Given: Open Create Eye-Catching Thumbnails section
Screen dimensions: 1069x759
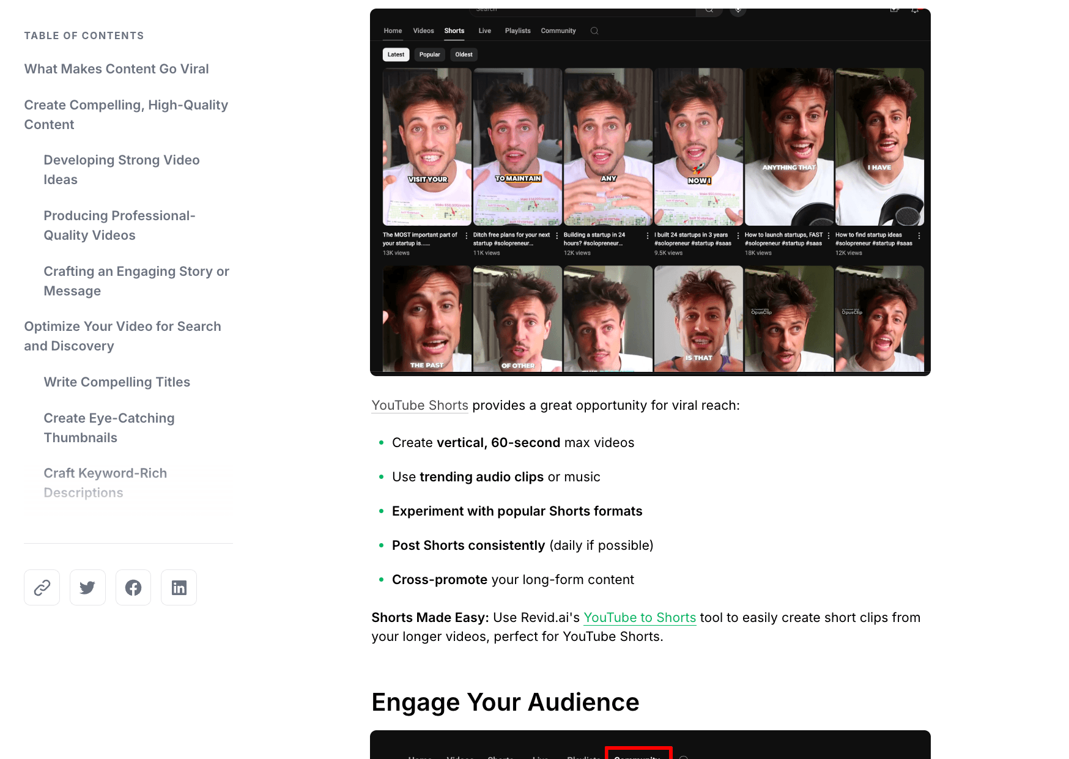Looking at the screenshot, I should coord(109,428).
